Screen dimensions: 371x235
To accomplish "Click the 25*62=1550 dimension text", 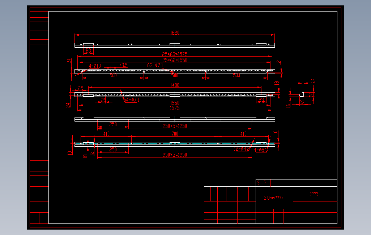I will point(175,60).
